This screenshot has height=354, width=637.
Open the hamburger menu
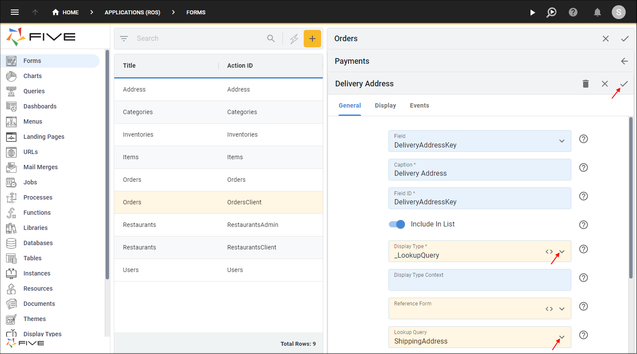(x=15, y=12)
